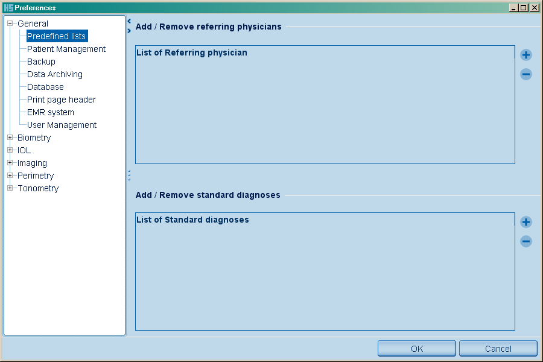Click the right arrow panel expand icon

(x=129, y=31)
